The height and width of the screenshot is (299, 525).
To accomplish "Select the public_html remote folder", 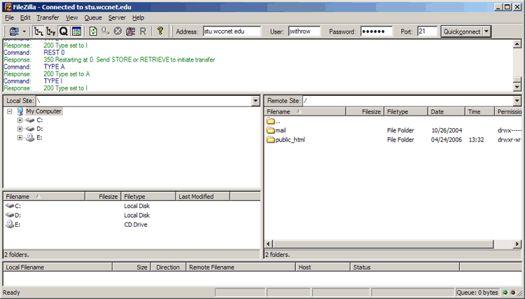I will pyautogui.click(x=286, y=139).
